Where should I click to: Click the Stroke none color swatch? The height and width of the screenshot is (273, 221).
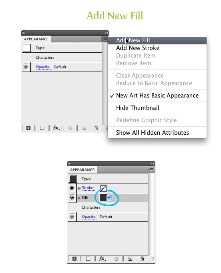pos(104,188)
